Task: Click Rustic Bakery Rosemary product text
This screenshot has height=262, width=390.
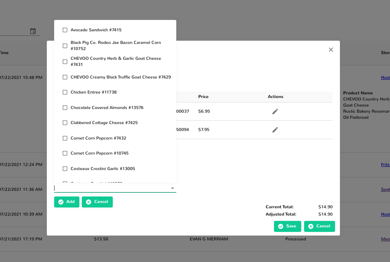Action: pyautogui.click(x=366, y=111)
